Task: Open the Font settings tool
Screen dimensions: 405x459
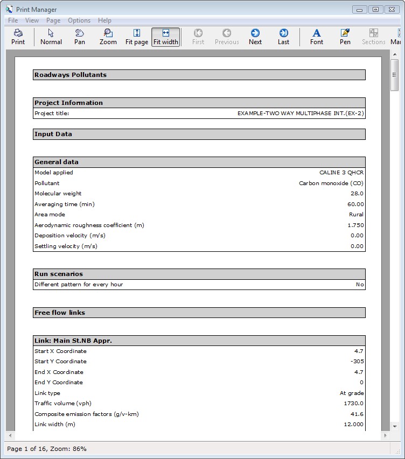Action: (317, 37)
